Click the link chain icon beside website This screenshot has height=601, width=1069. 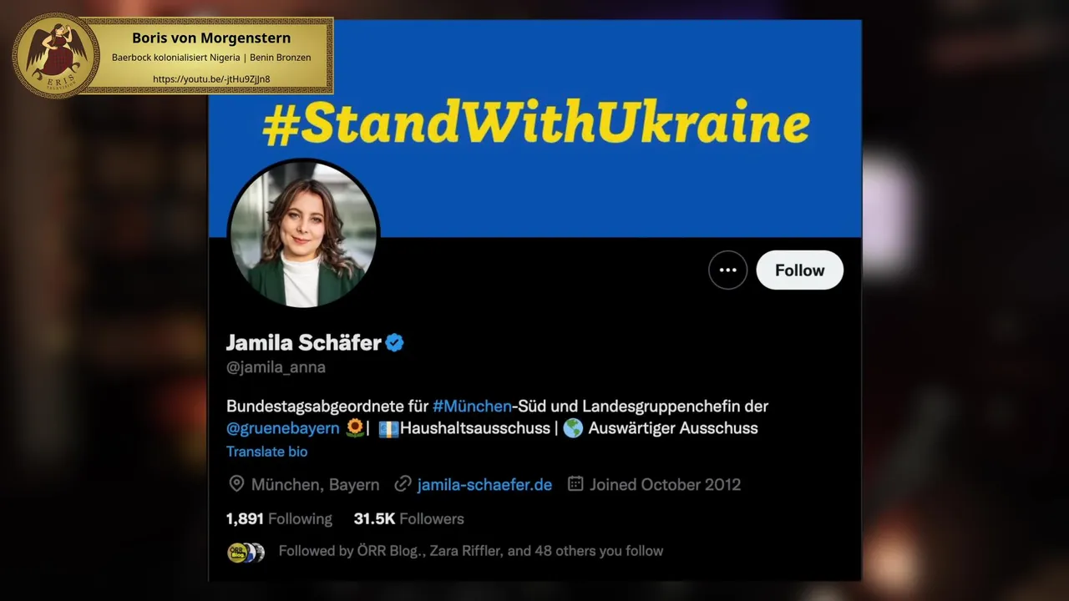pyautogui.click(x=403, y=484)
